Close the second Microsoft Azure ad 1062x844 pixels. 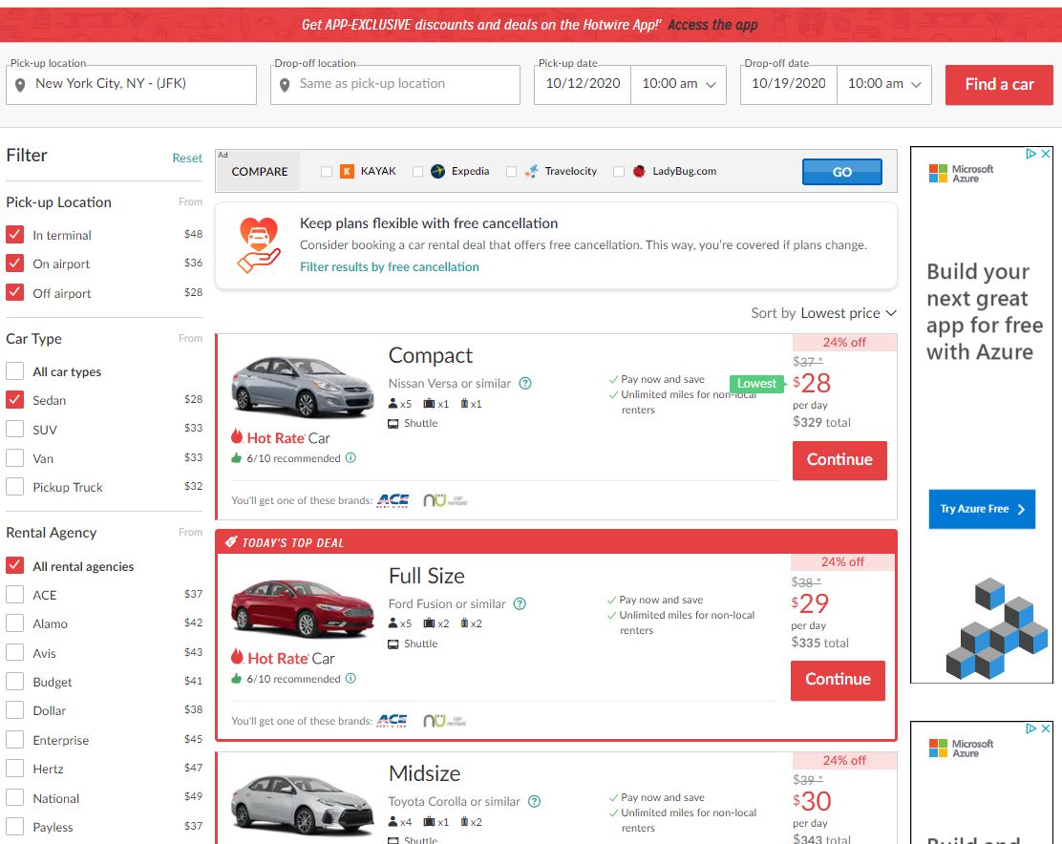coord(1046,728)
